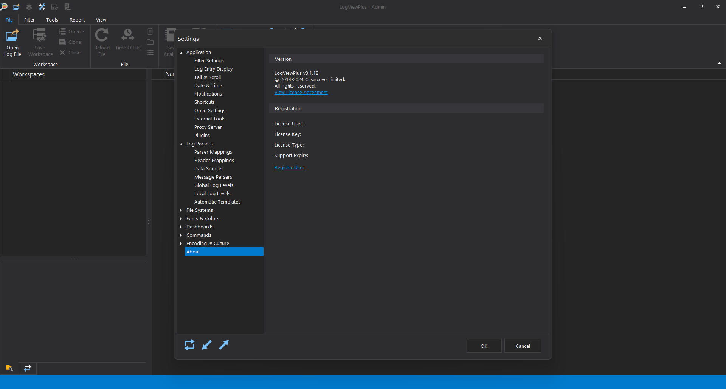Click the Open Log File ribbon button
This screenshot has width=726, height=389.
[x=12, y=43]
